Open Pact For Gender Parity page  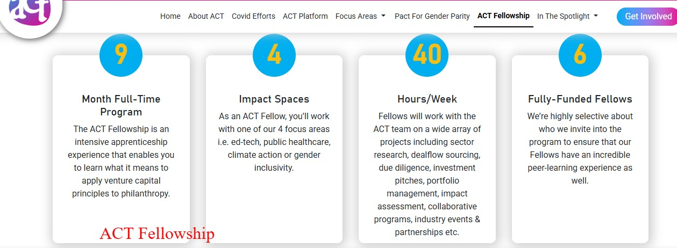(432, 16)
